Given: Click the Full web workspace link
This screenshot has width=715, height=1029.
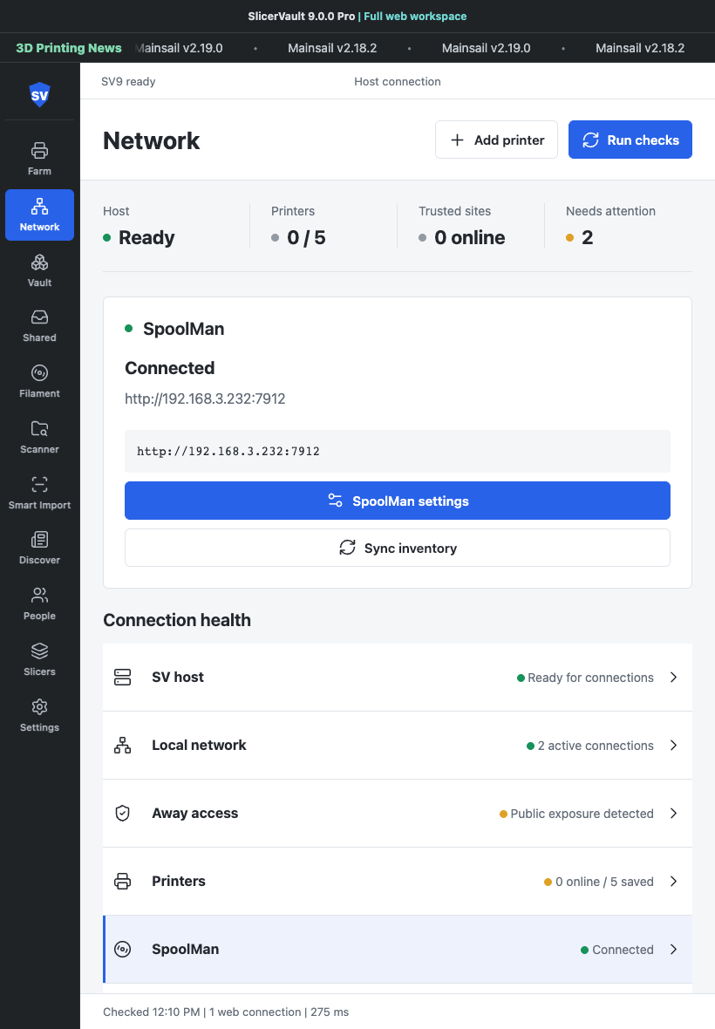Looking at the screenshot, I should [x=415, y=17].
